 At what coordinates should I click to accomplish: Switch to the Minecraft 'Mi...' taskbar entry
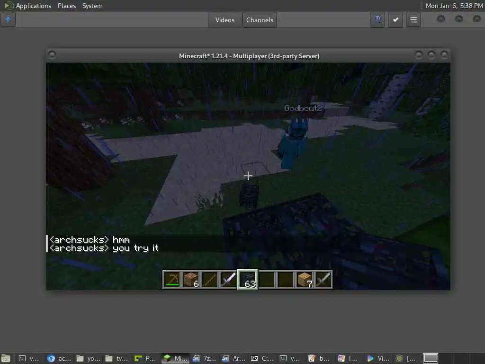pos(176,358)
